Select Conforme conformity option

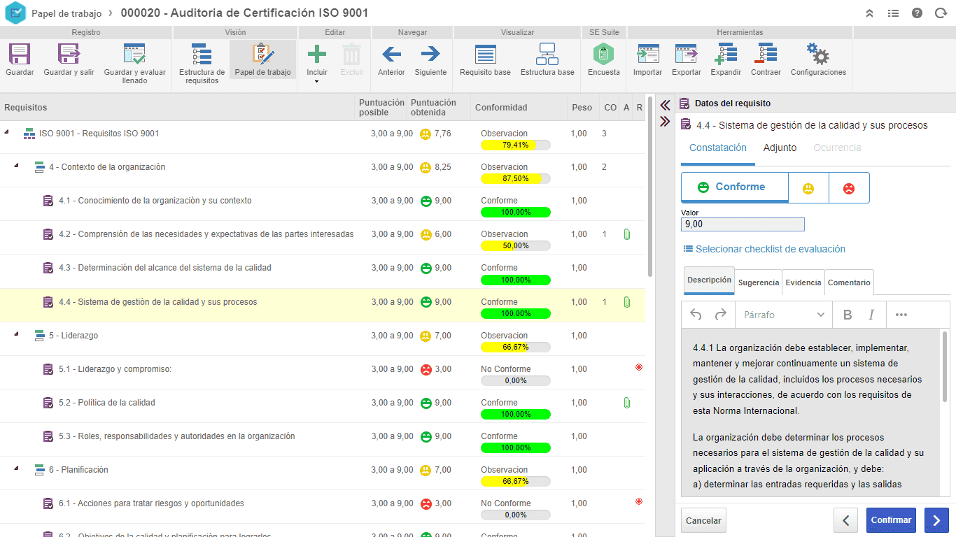tap(735, 187)
